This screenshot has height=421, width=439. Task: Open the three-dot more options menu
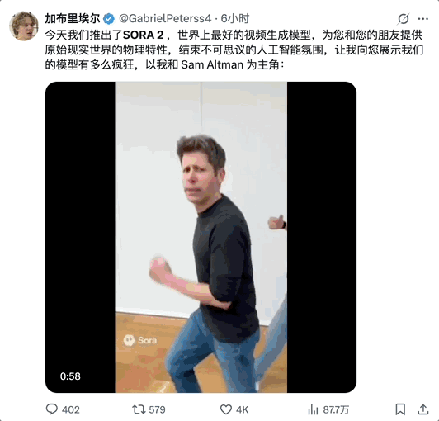(x=422, y=19)
